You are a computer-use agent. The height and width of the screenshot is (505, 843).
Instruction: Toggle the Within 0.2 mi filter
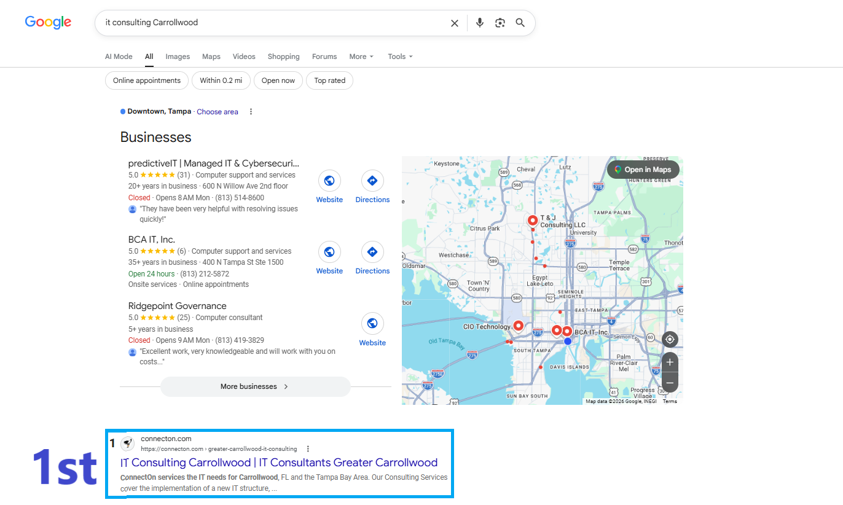point(221,80)
